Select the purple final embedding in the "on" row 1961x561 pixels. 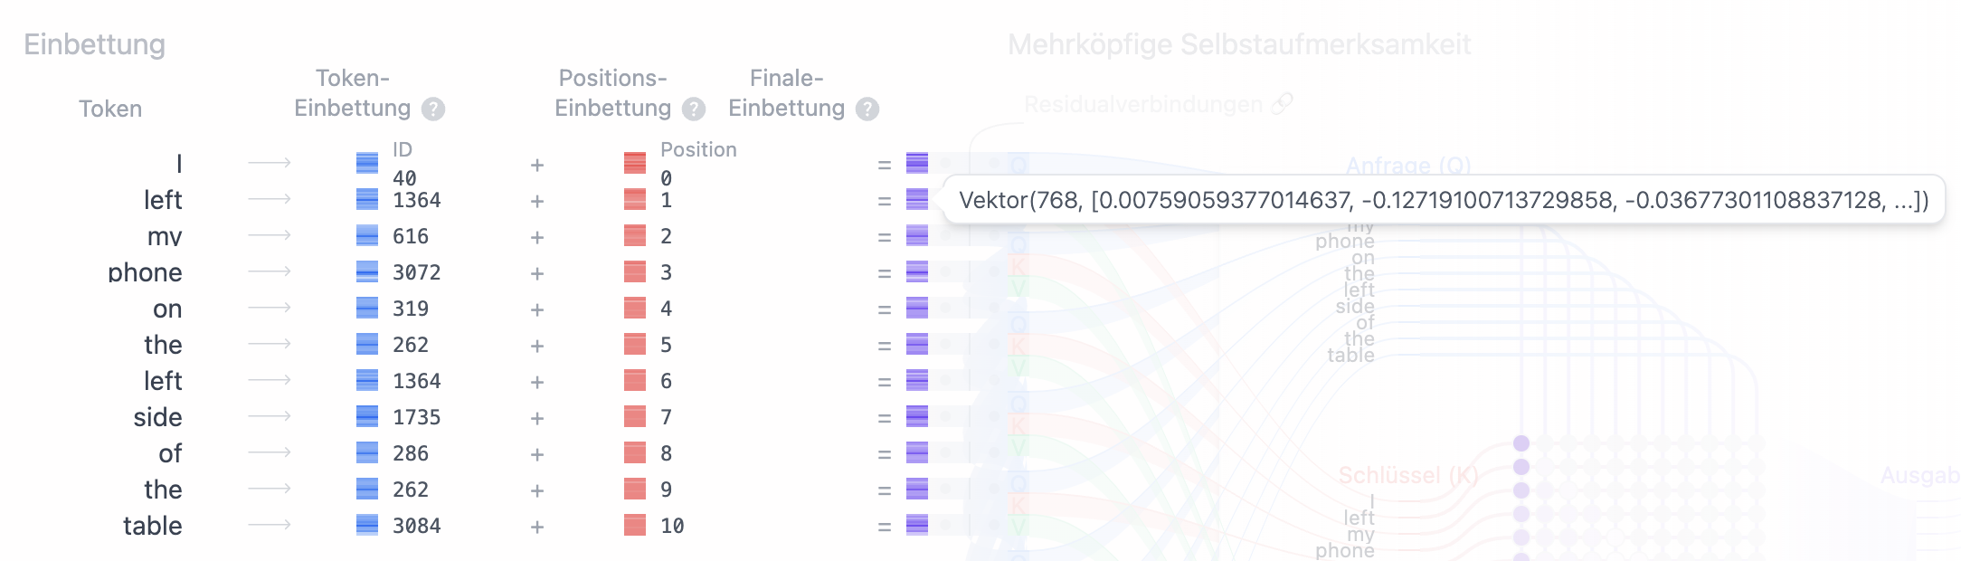pyautogui.click(x=917, y=308)
